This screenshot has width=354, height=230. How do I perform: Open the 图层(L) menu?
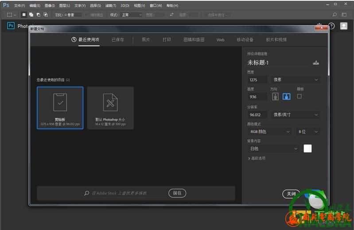pyautogui.click(x=65, y=5)
